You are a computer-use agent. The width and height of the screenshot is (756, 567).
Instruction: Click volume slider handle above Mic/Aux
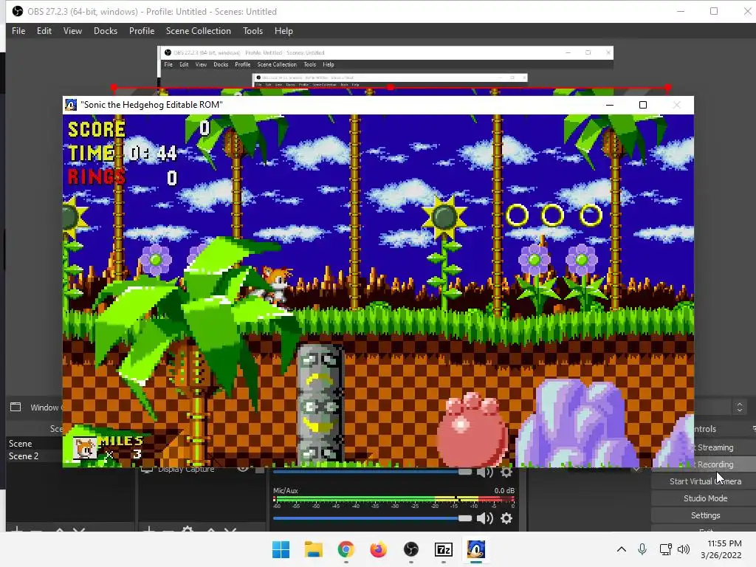click(x=465, y=472)
